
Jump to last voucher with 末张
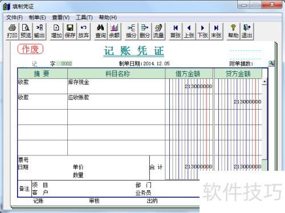216,31
